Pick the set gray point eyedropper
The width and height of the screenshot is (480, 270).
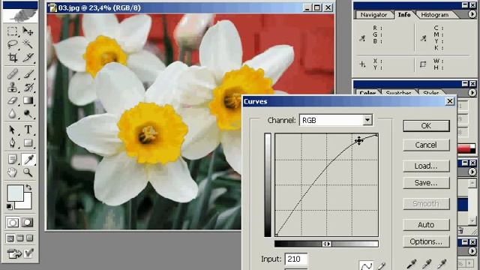427,264
